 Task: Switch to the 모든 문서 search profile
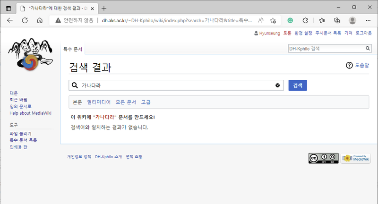click(x=126, y=102)
